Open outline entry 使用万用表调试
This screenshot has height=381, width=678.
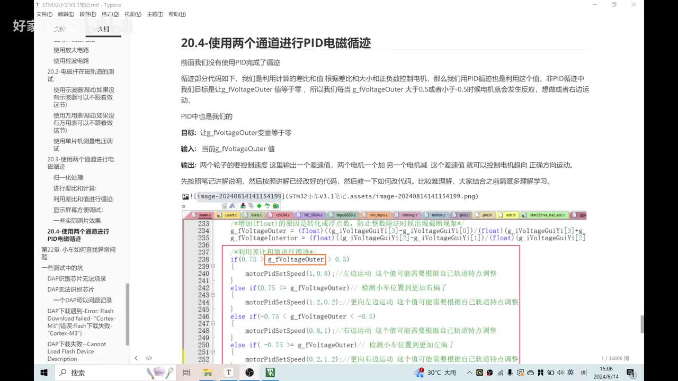84,123
